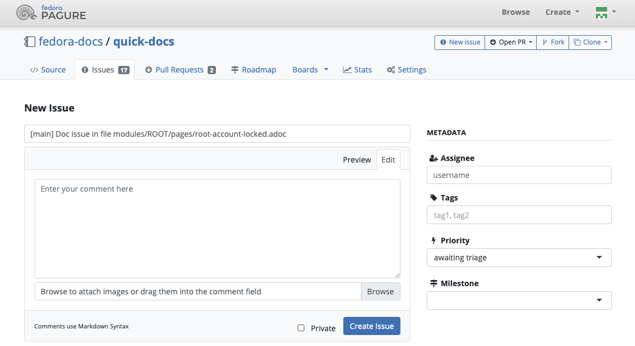Click the New issue button
Image resolution: width=635 pixels, height=346 pixels.
point(460,42)
